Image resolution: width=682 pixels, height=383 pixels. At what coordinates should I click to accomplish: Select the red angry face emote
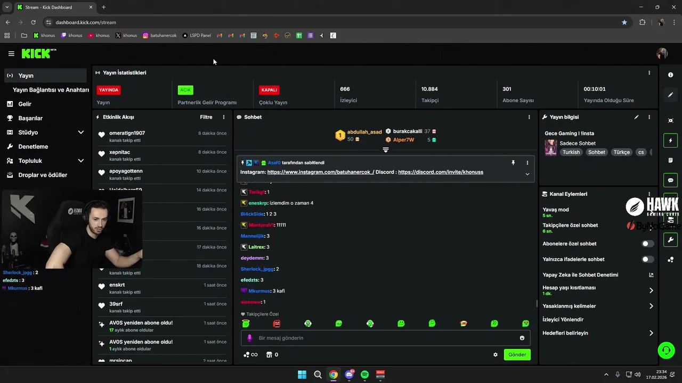click(277, 323)
